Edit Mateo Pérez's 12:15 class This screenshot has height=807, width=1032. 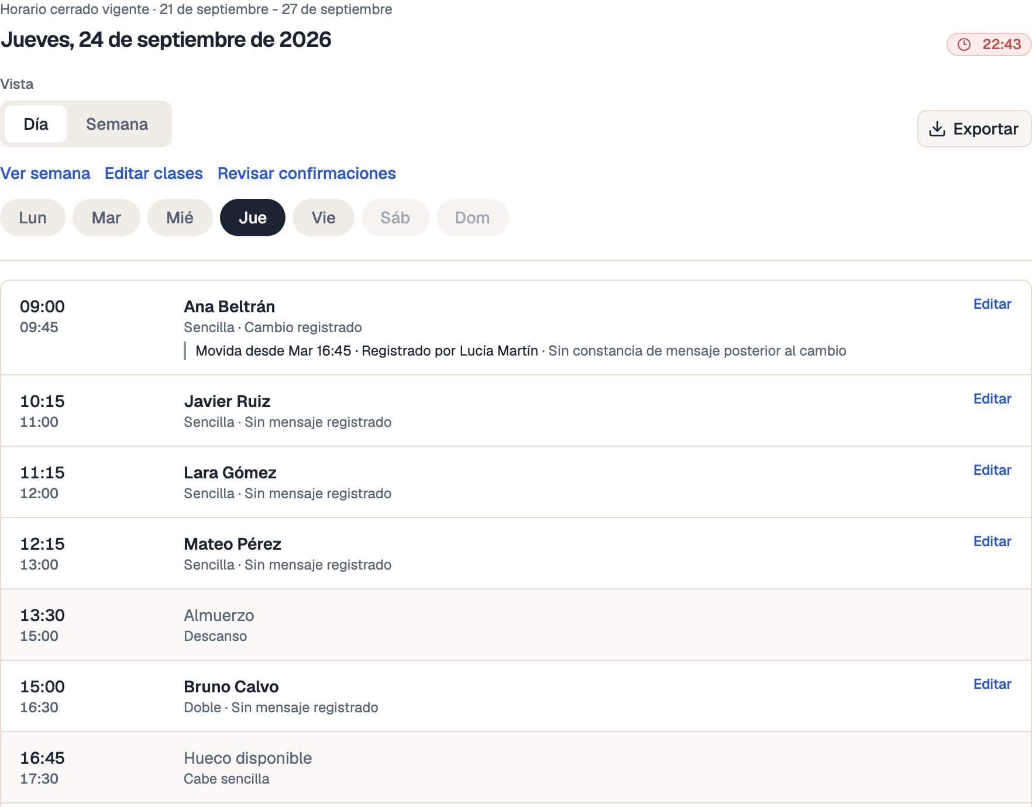pyautogui.click(x=992, y=542)
